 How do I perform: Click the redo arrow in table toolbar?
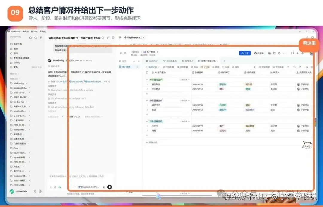coord(300,67)
